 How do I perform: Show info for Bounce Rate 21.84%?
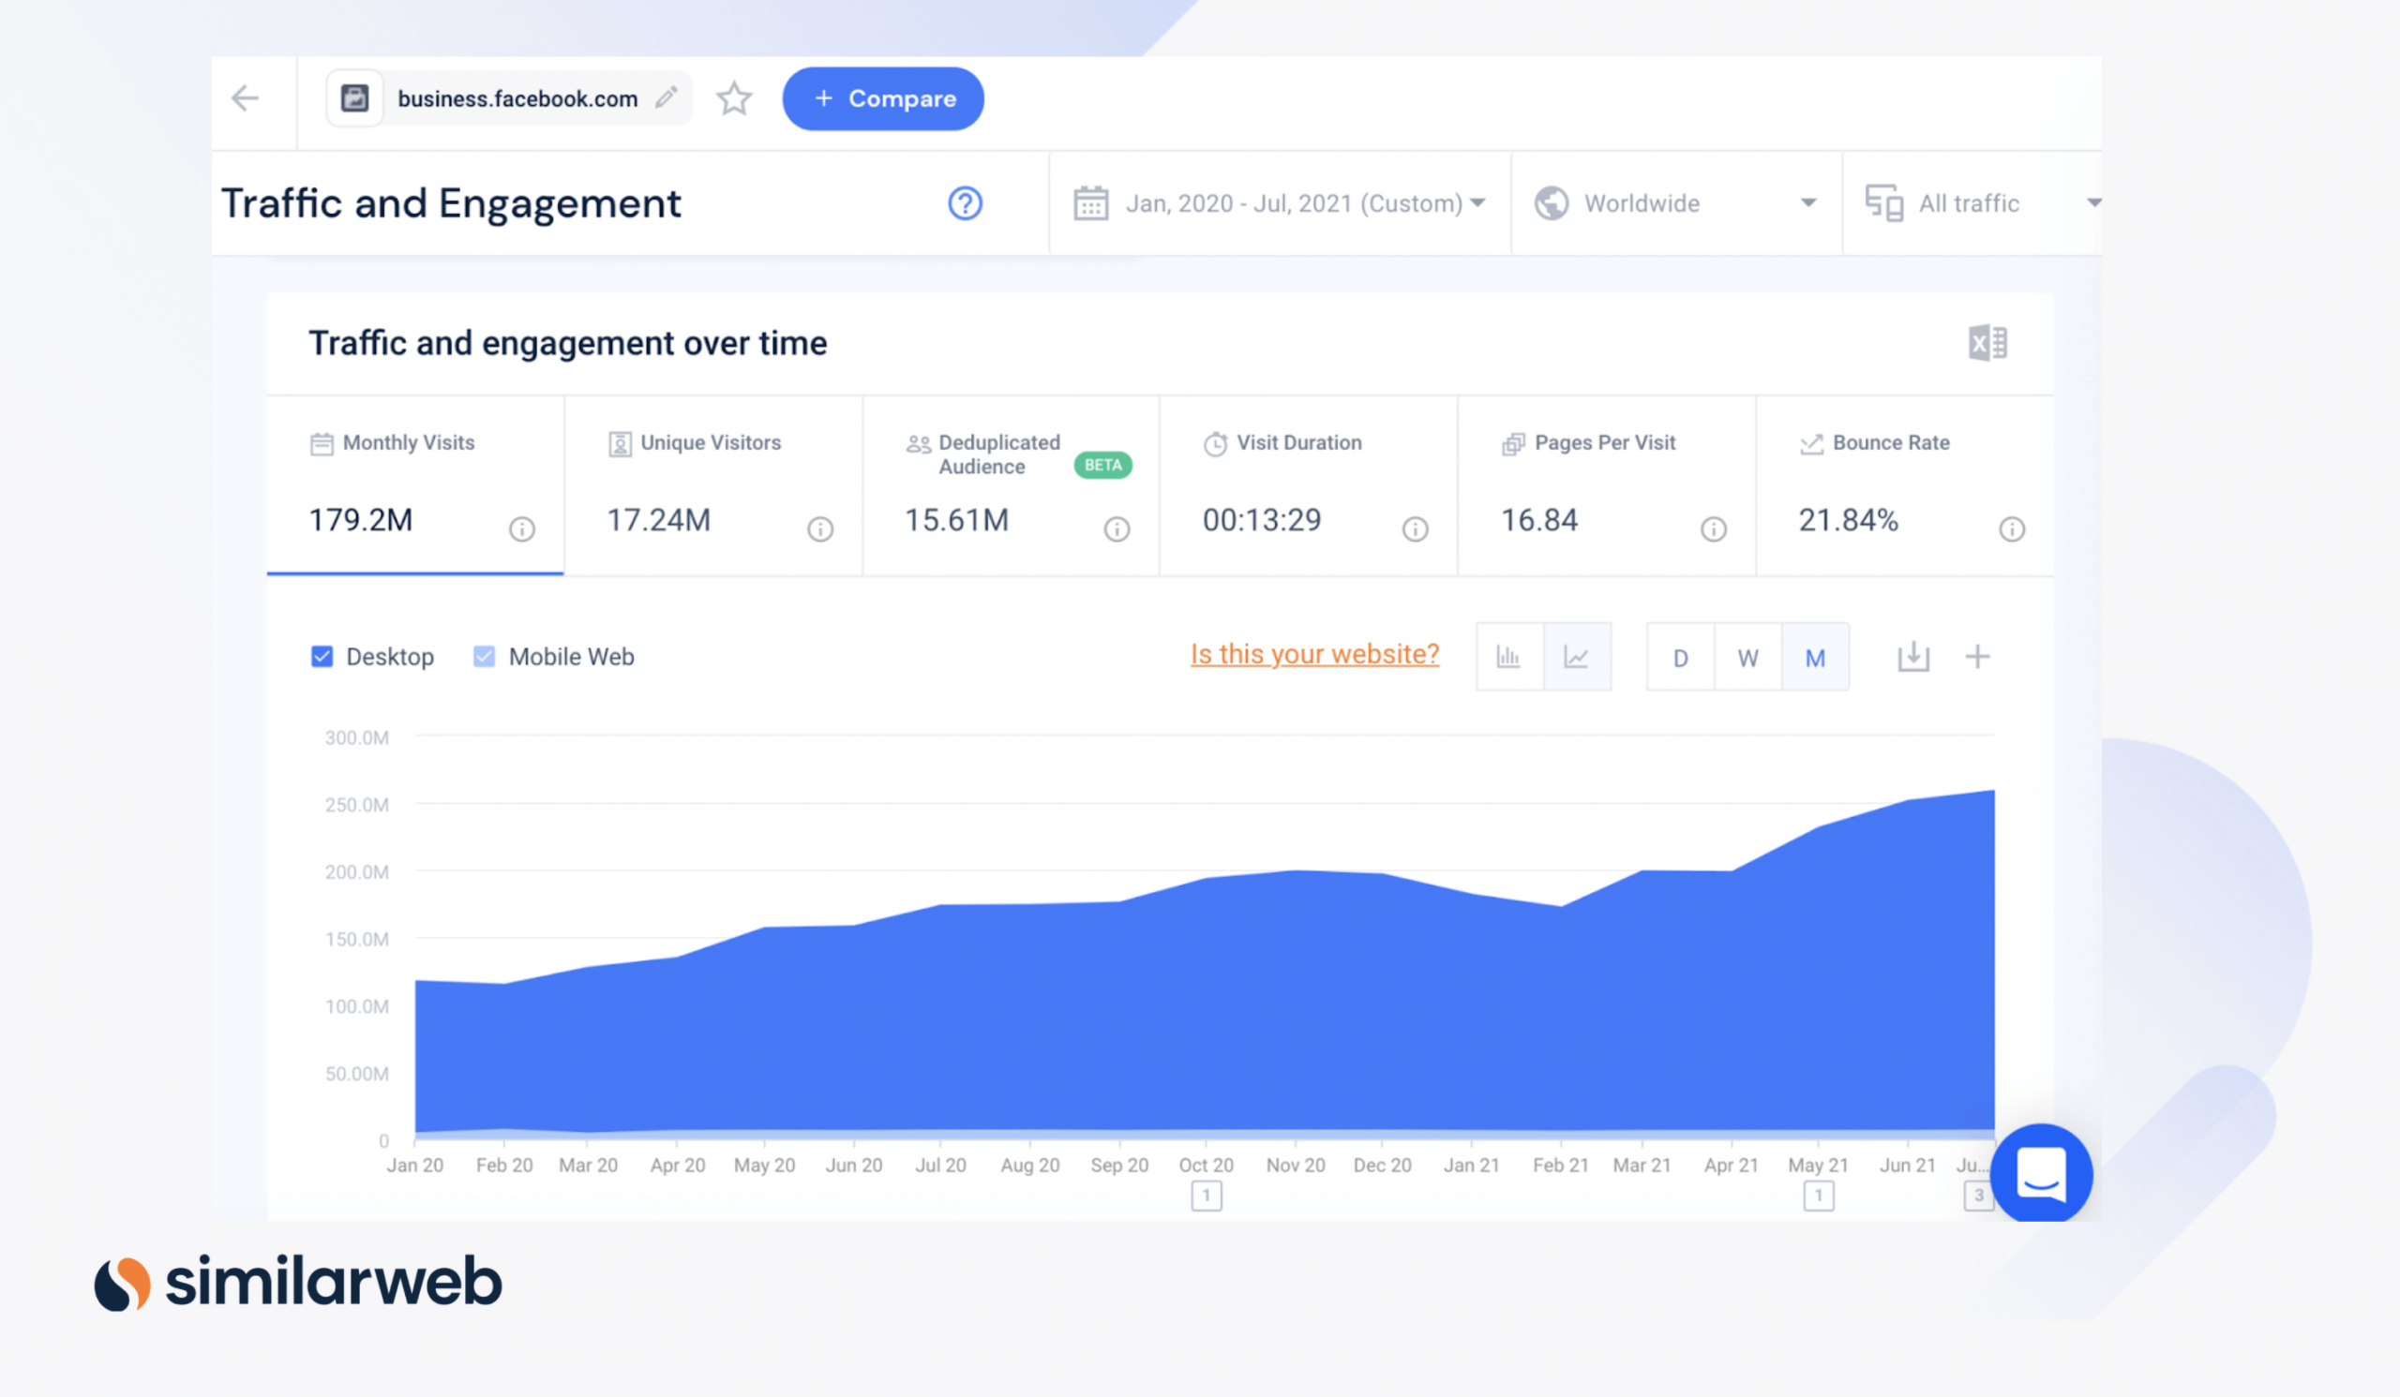[2012, 528]
